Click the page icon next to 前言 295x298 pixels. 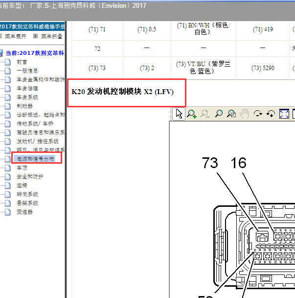point(8,62)
